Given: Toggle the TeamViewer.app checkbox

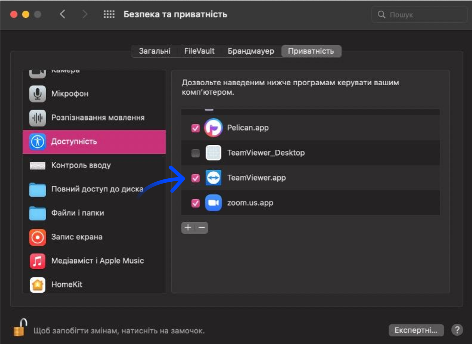Looking at the screenshot, I should [x=195, y=178].
